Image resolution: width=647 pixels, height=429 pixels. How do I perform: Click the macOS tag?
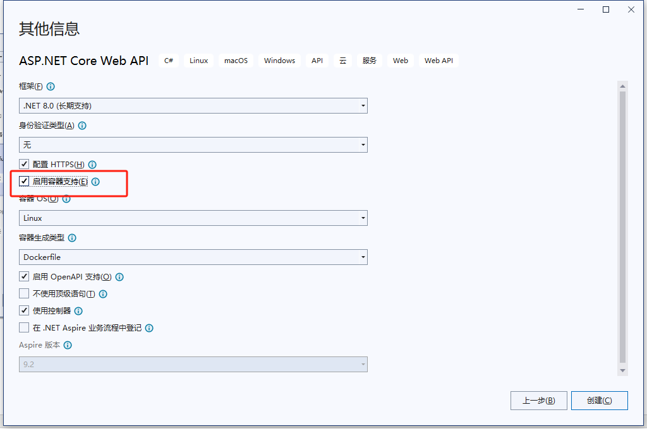pyautogui.click(x=236, y=61)
